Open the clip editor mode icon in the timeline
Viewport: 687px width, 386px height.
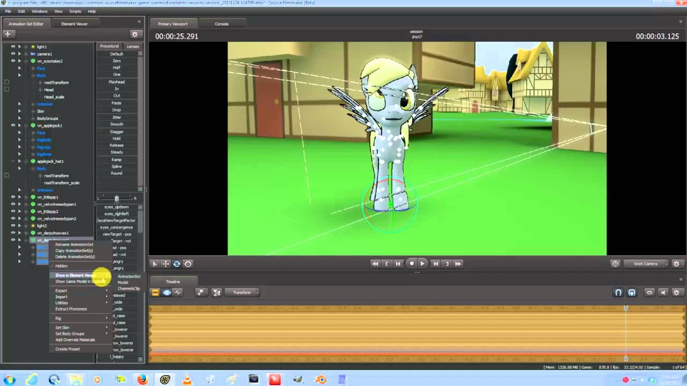coord(155,293)
